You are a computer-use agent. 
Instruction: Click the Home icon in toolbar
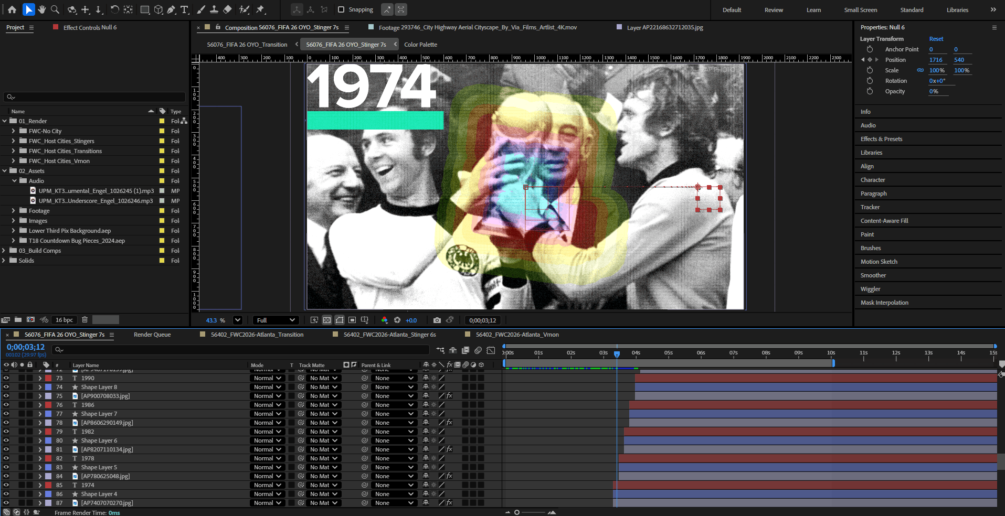[12, 9]
